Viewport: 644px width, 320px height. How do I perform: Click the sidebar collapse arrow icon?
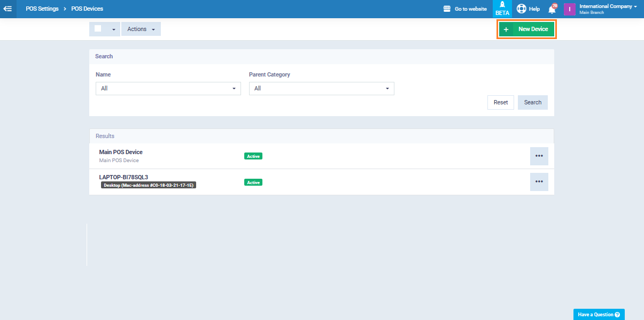(x=8, y=9)
